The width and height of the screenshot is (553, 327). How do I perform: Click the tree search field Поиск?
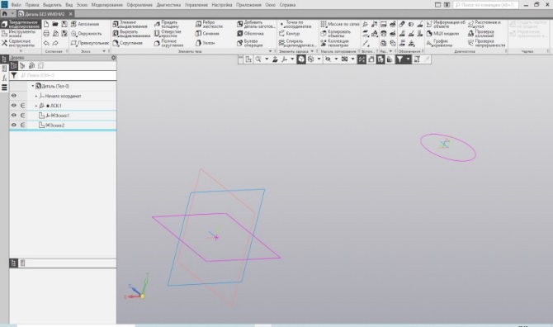(x=67, y=75)
